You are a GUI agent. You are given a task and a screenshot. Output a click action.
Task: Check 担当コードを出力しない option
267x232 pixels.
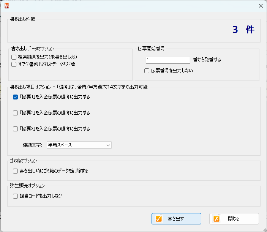(16, 196)
